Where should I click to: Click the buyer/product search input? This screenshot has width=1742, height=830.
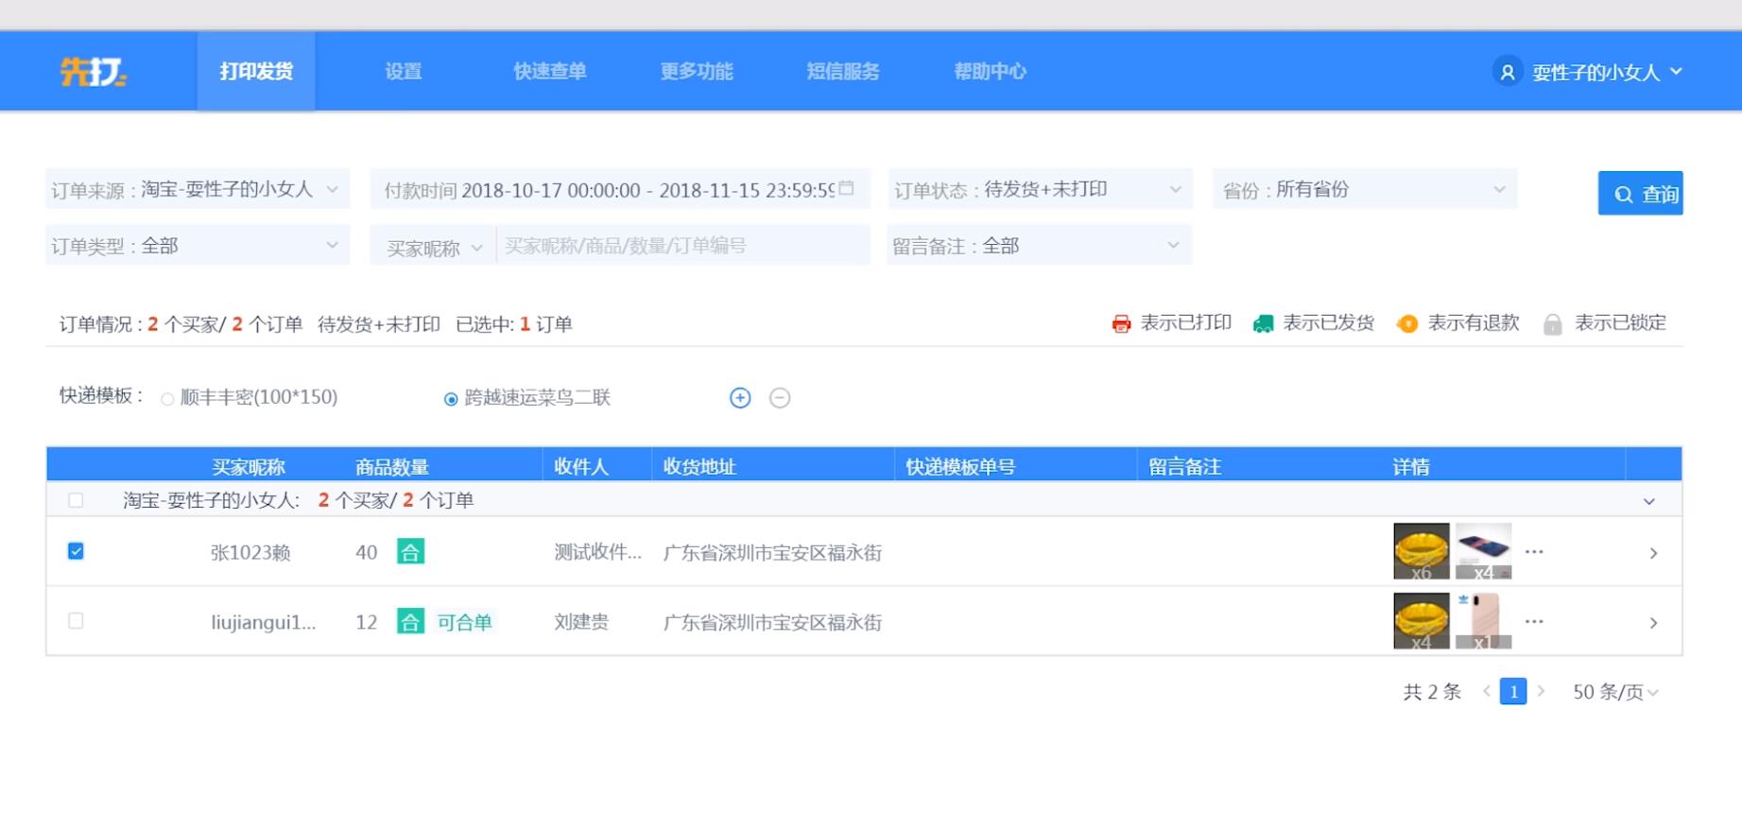tap(682, 246)
